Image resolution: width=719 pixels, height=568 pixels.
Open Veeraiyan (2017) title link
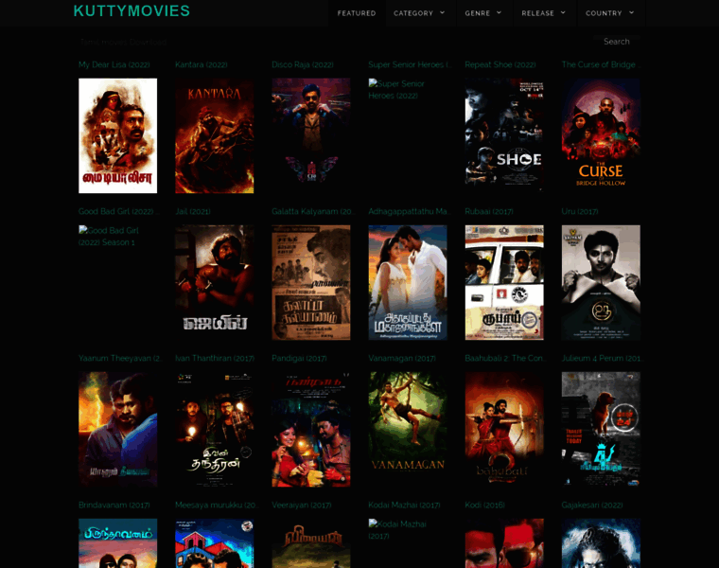301,506
